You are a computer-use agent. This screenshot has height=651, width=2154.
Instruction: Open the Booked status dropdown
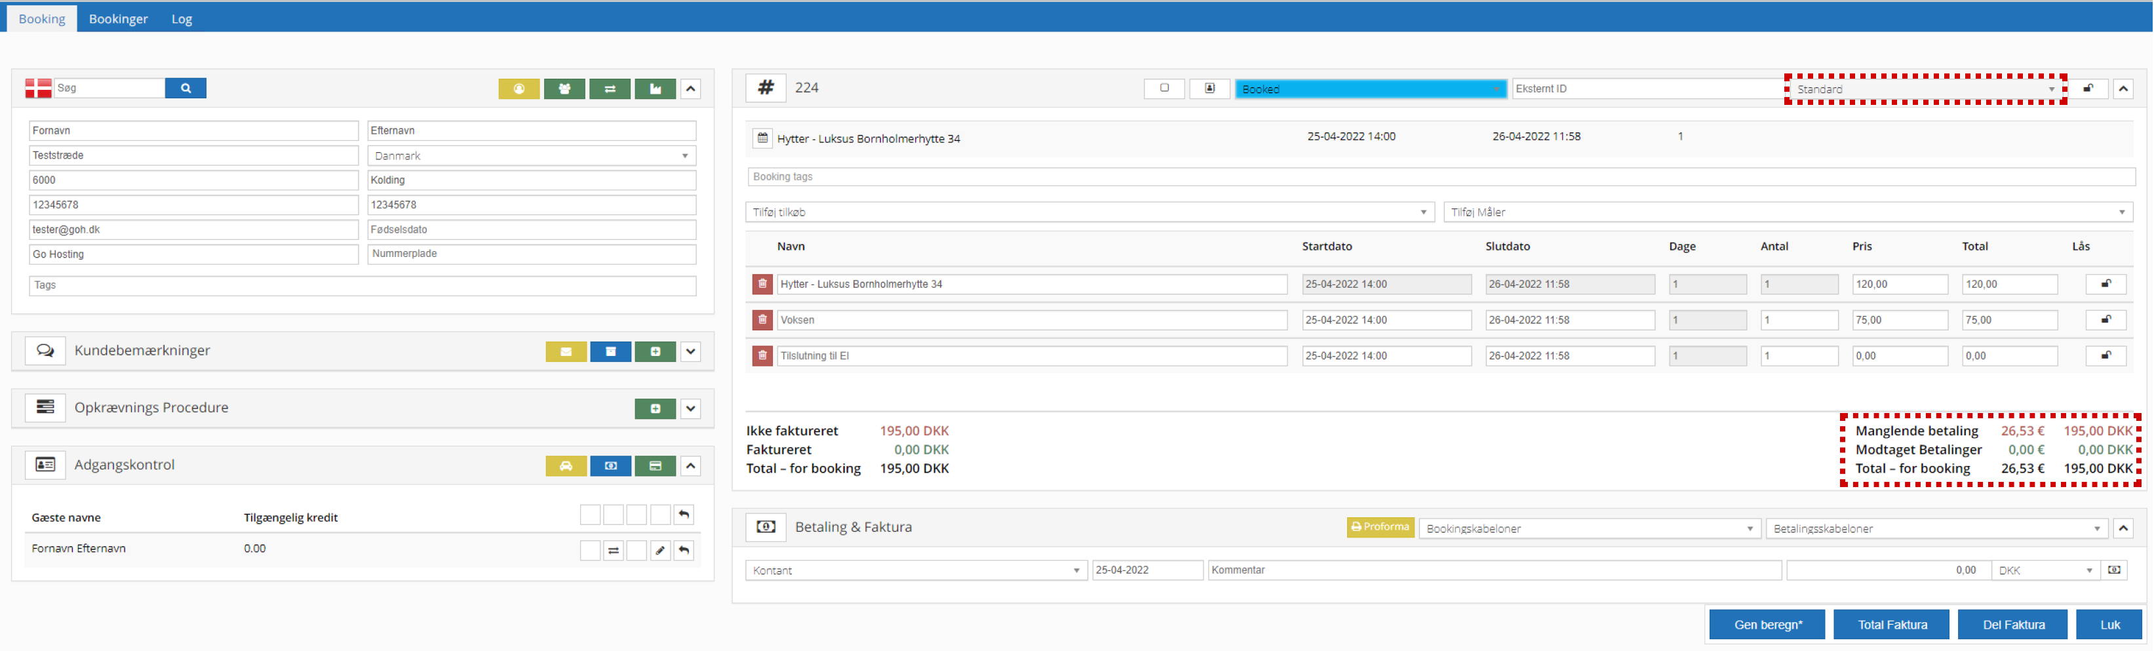(1369, 89)
